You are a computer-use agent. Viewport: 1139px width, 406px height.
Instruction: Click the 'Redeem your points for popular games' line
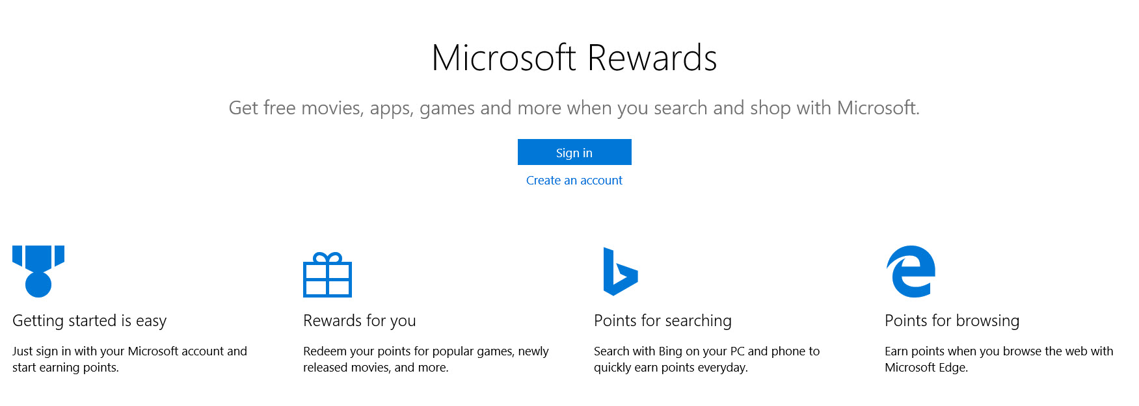[426, 351]
